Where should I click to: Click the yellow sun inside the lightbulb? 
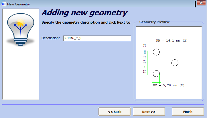point(21,22)
